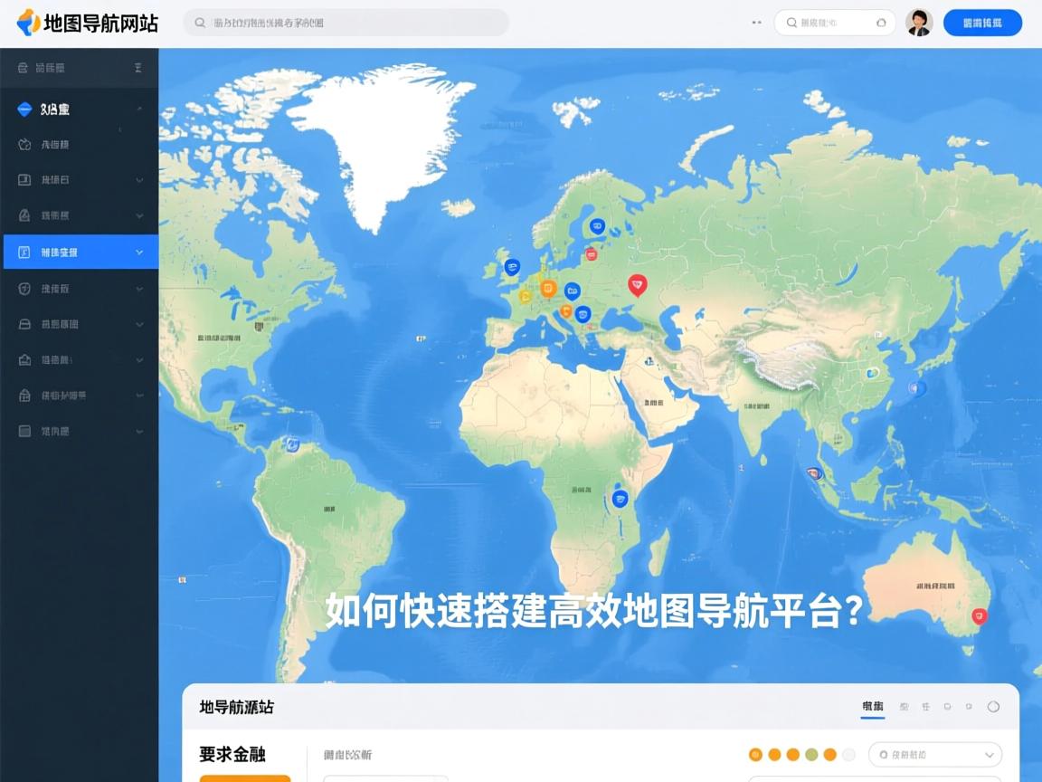Focus the wide search bar in the header
The height and width of the screenshot is (782, 1042).
[346, 23]
